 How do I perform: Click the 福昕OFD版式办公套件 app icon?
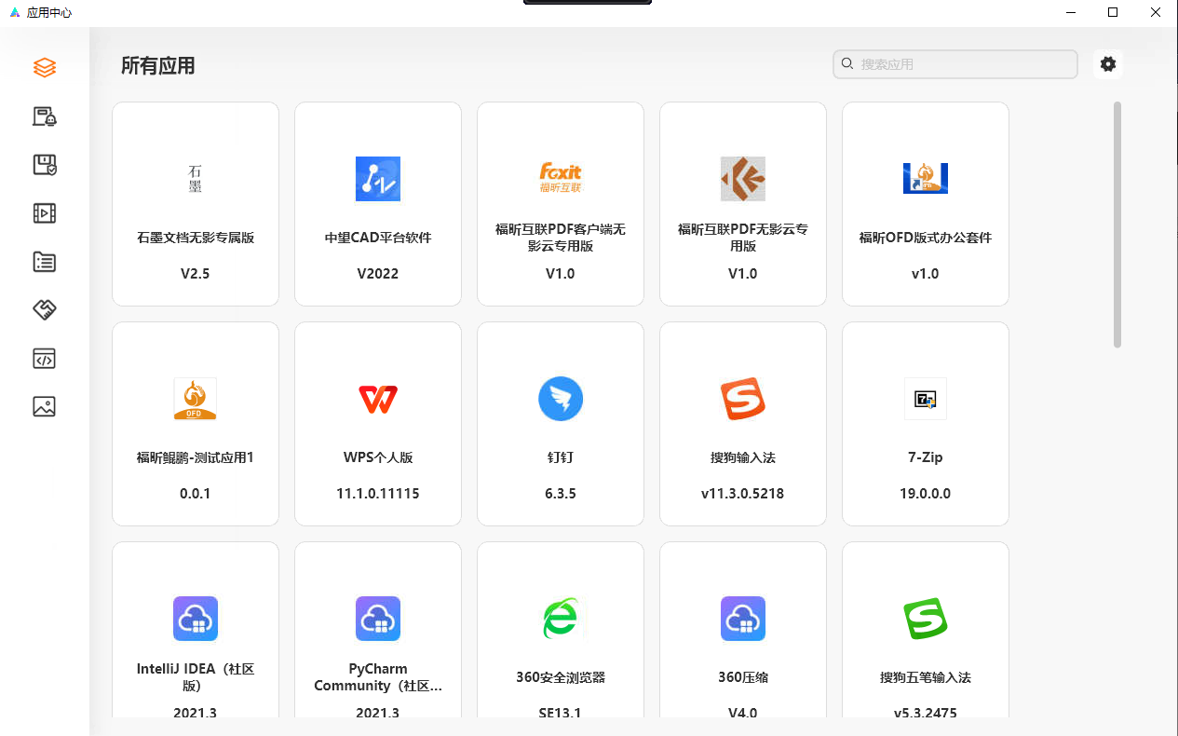[926, 178]
